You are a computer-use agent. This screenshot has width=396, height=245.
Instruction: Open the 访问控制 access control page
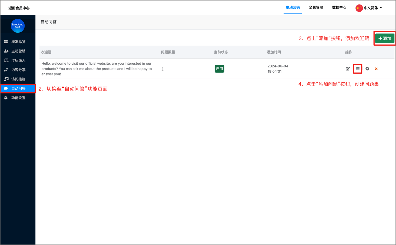point(18,79)
